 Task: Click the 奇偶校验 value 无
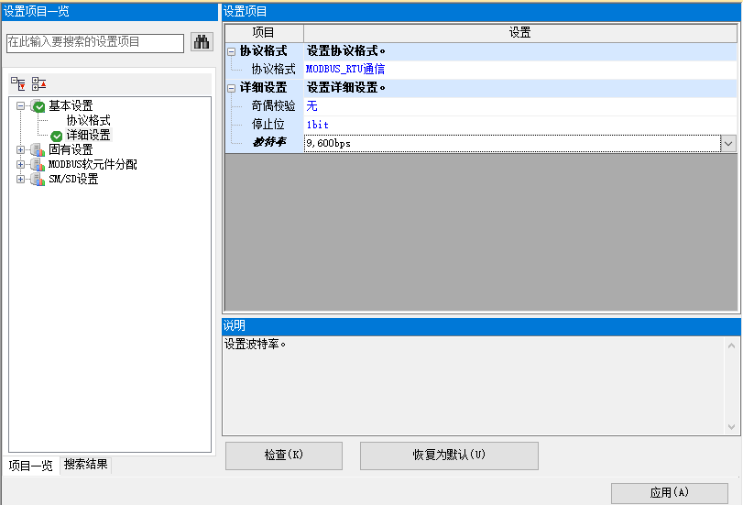pyautogui.click(x=311, y=106)
